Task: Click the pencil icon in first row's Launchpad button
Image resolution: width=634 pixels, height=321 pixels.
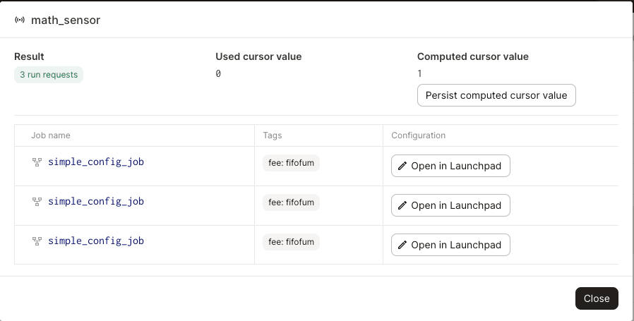Action: [402, 166]
